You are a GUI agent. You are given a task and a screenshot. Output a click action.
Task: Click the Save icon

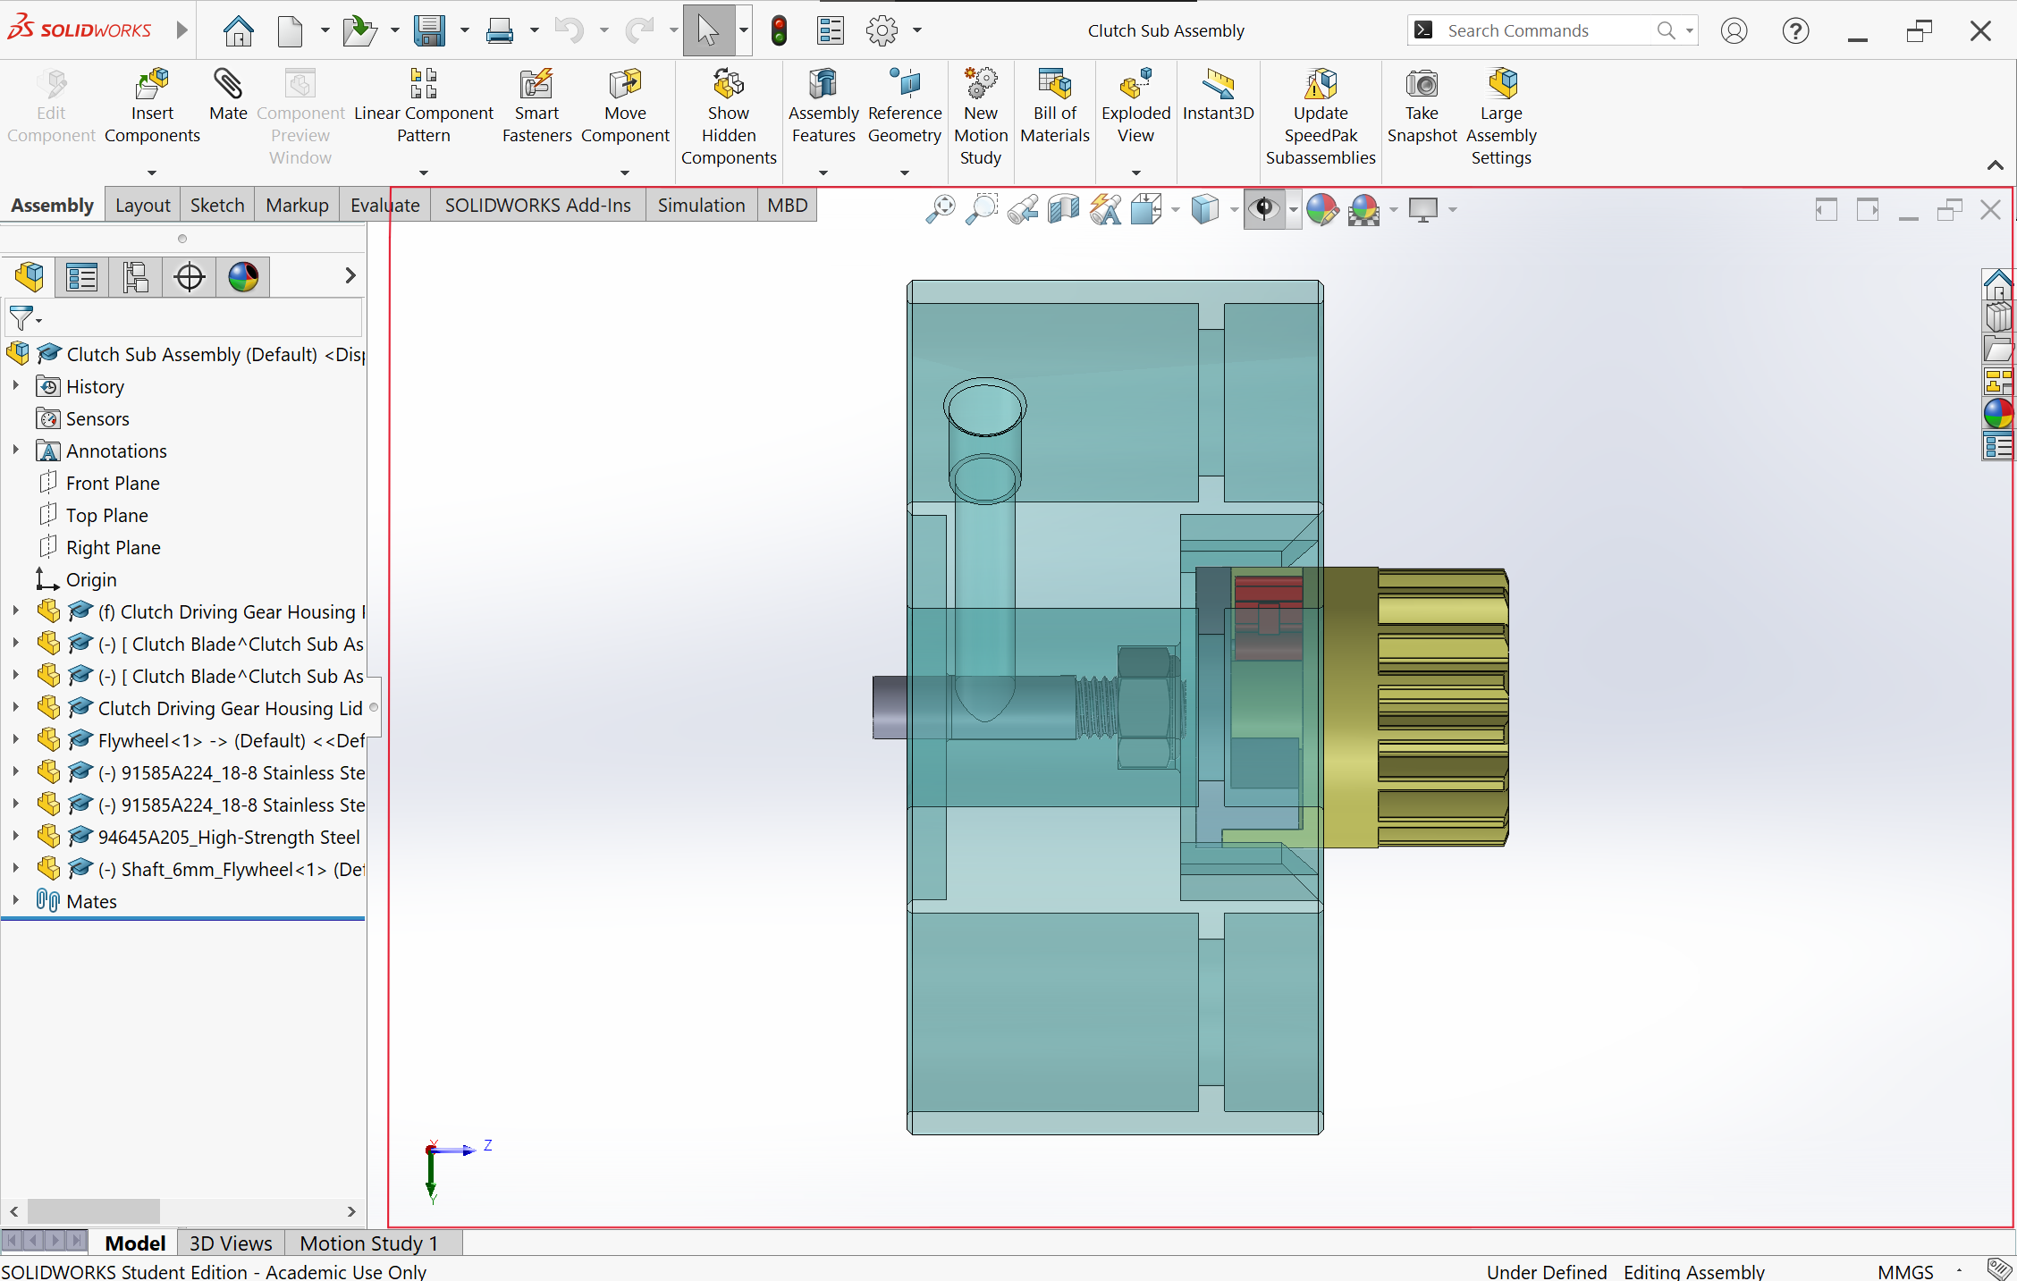tap(429, 30)
